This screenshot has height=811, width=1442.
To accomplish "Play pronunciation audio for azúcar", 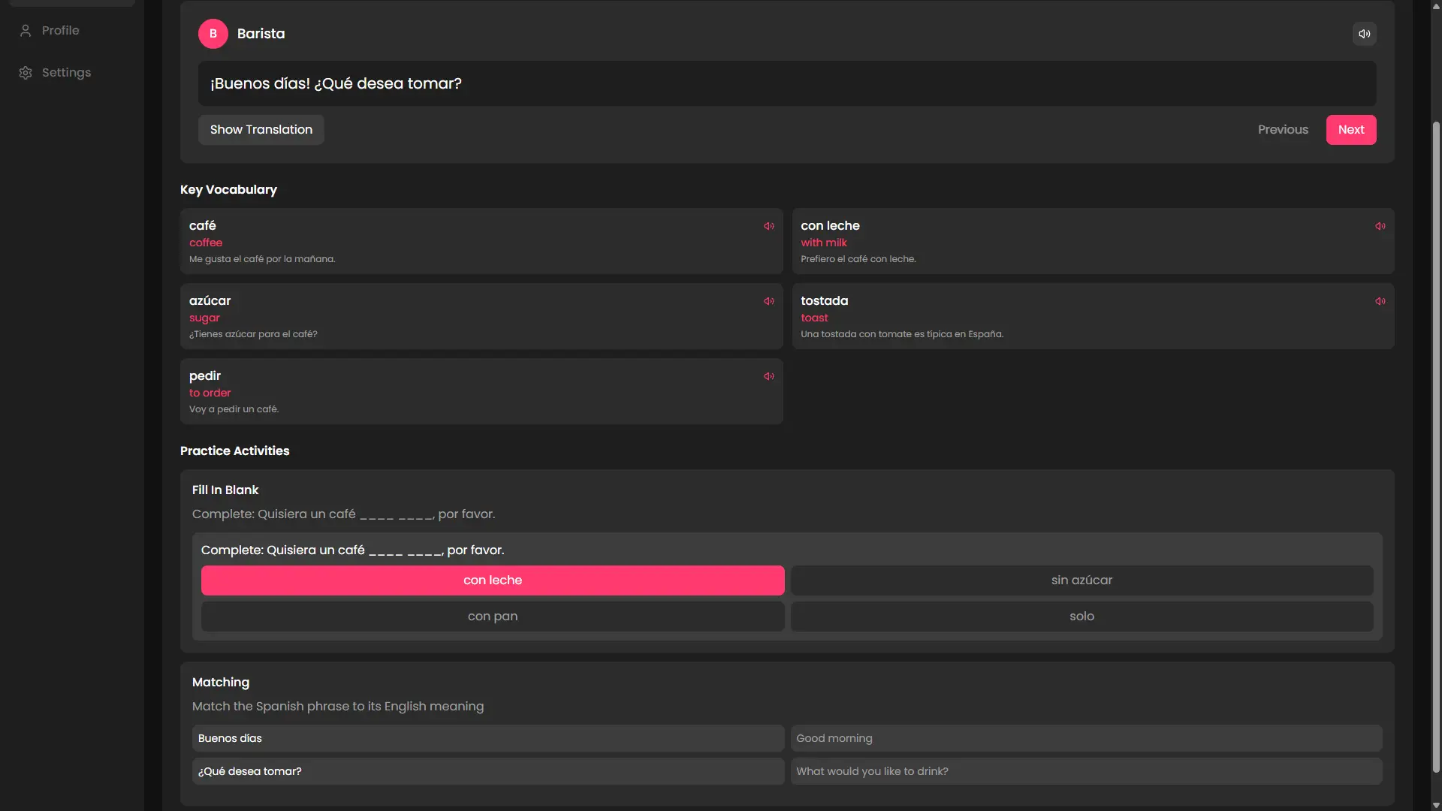I will (768, 301).
